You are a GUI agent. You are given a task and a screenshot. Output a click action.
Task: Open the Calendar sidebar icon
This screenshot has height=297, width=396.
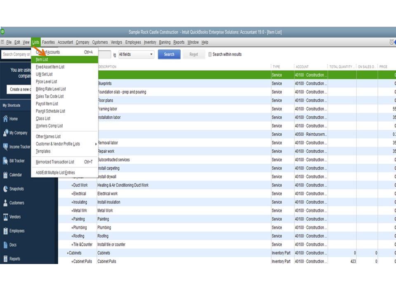[5, 175]
